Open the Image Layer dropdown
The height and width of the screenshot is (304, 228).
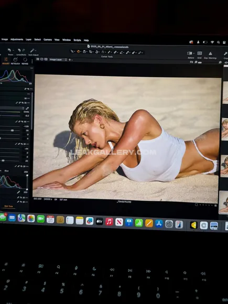58,60
